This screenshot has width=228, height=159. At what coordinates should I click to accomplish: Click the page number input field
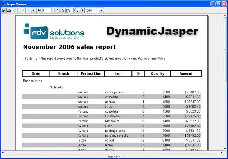47,10
